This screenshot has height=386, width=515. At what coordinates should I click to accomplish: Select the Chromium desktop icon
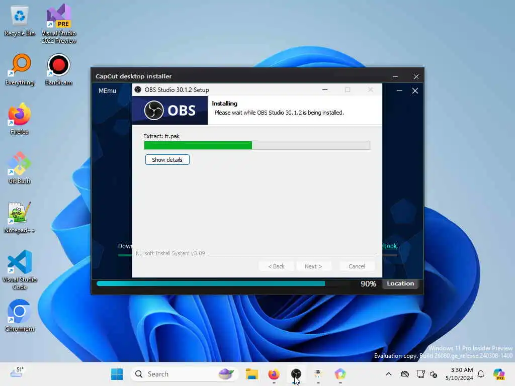pos(20,316)
